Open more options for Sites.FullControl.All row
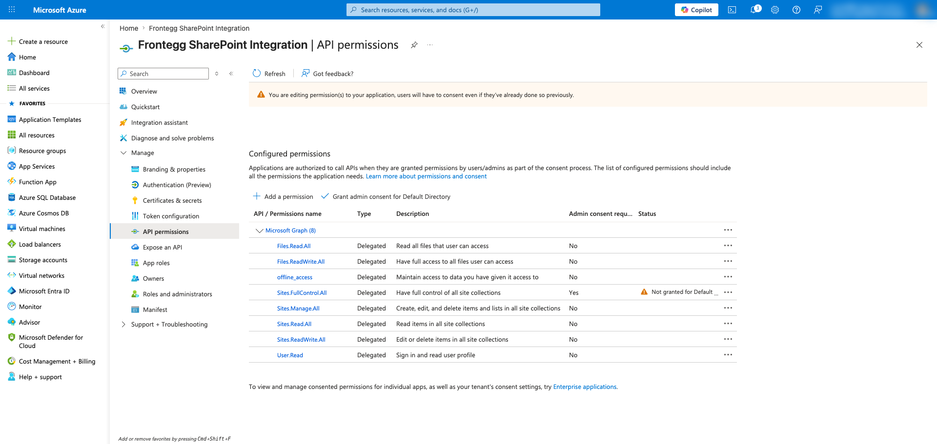 [x=728, y=292]
